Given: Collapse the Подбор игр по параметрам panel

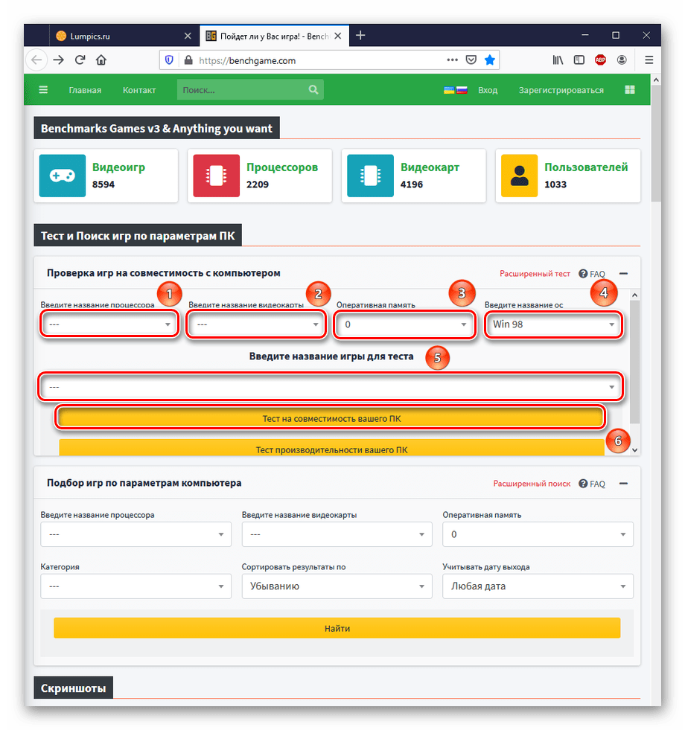Looking at the screenshot, I should pyautogui.click(x=623, y=484).
